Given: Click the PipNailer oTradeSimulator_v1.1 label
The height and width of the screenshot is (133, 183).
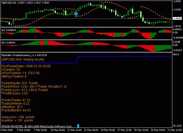Looking at the screenshot, I should 24,55.
